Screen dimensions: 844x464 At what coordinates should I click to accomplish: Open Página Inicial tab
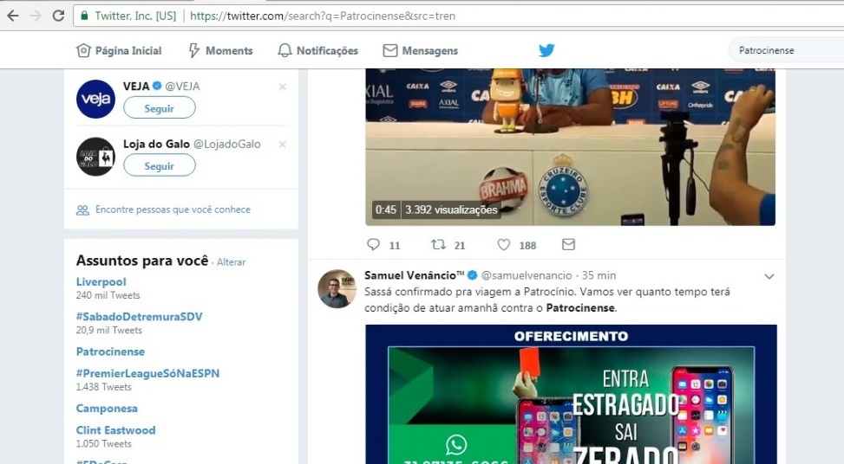(119, 51)
